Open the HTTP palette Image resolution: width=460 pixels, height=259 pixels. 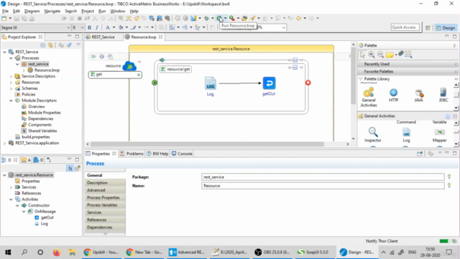393,95
